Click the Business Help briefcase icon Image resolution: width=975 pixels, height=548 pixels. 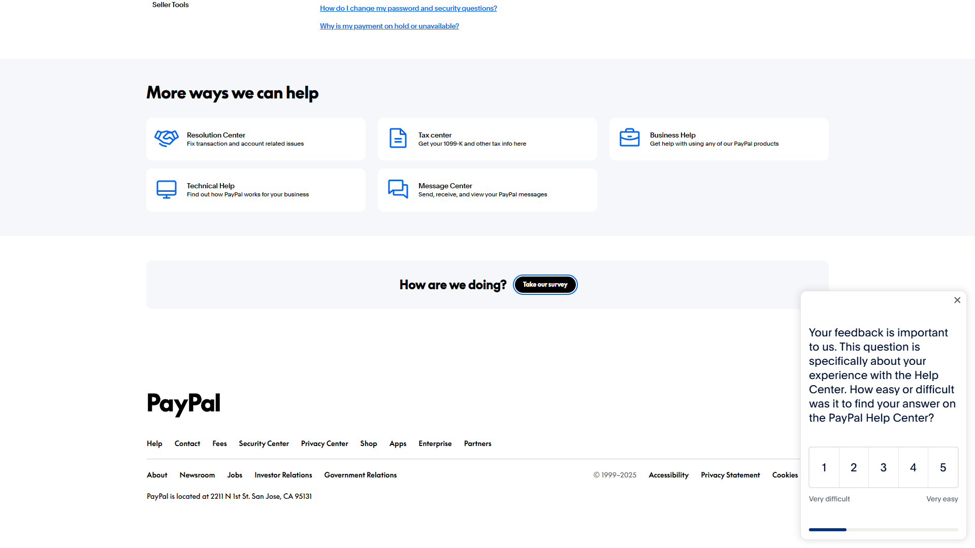click(630, 138)
